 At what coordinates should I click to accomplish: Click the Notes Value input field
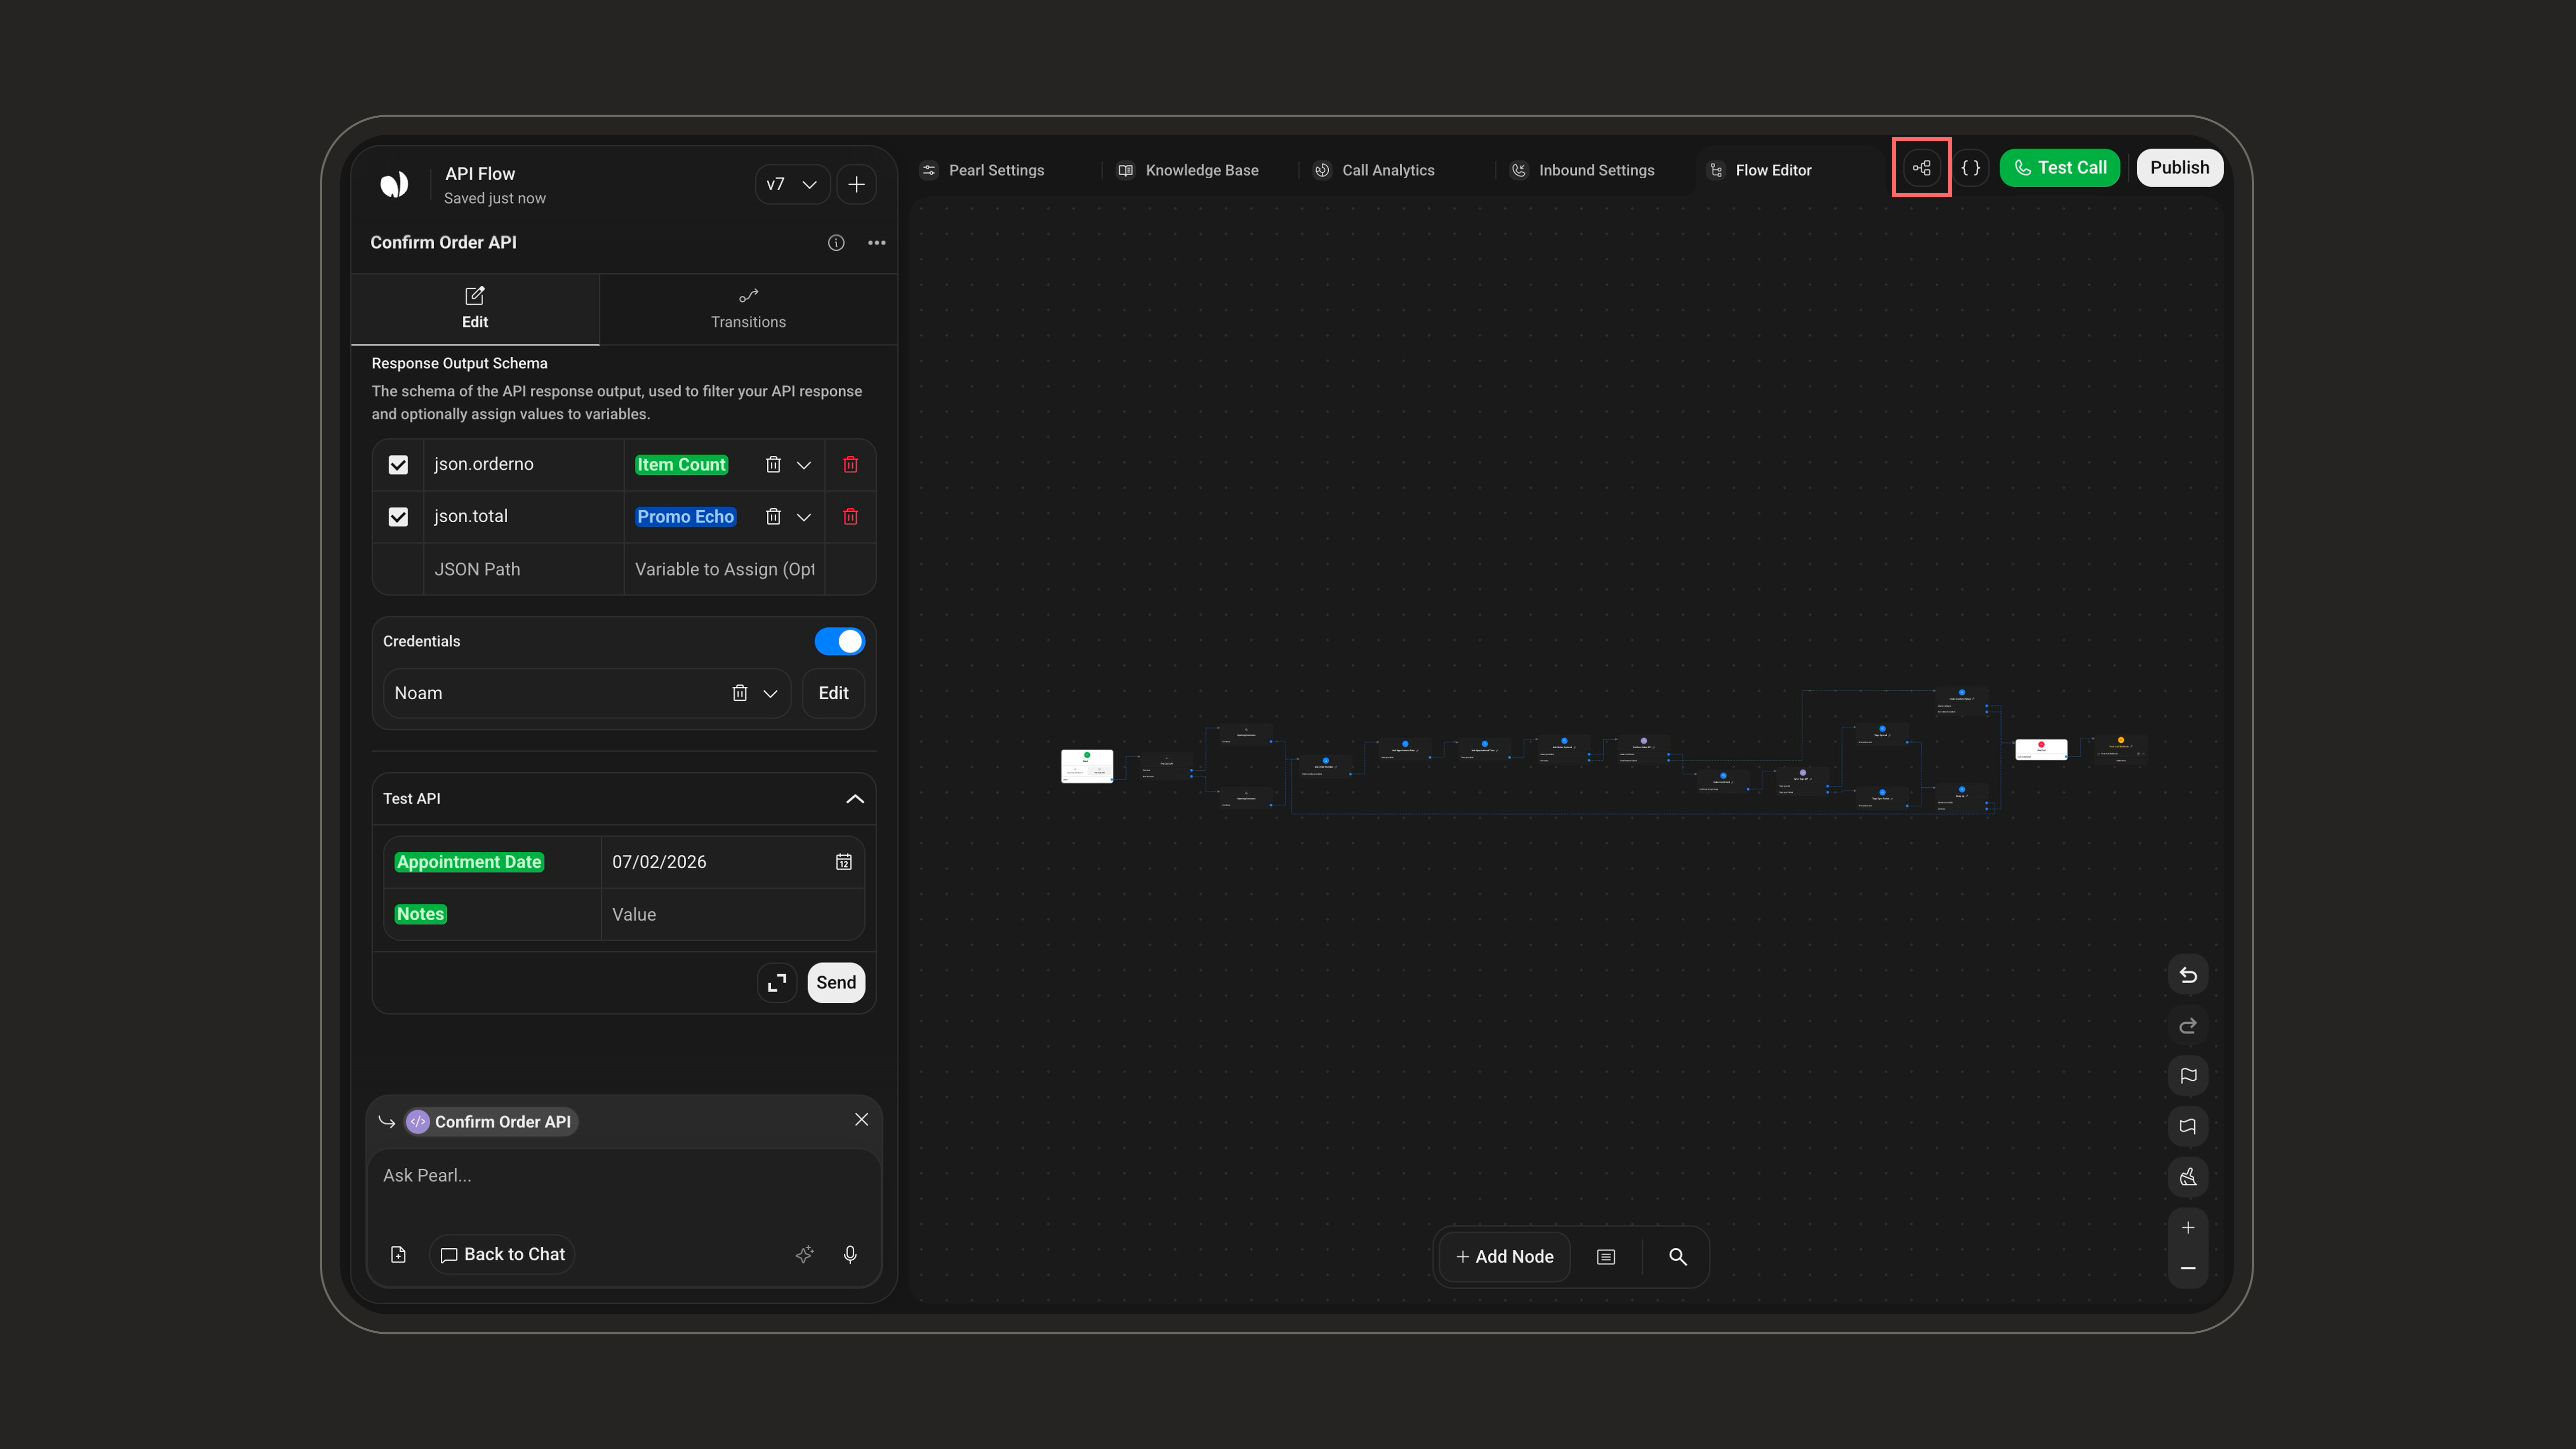[x=732, y=915]
